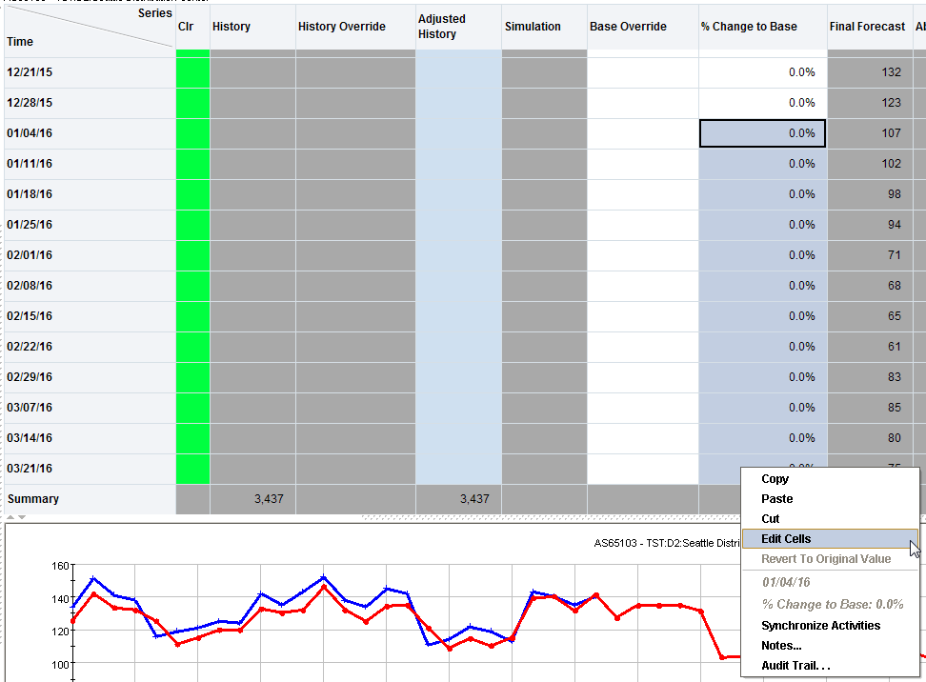Click the History Override cell for 01/18/16
Image resolution: width=926 pixels, height=682 pixels.
tap(355, 194)
